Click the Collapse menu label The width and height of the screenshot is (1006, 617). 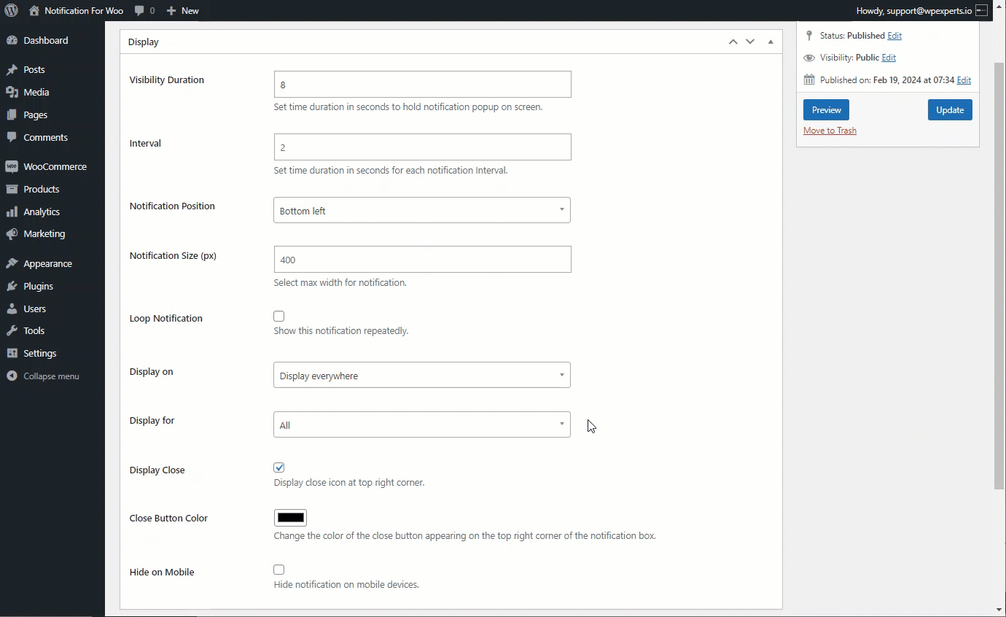(x=51, y=376)
